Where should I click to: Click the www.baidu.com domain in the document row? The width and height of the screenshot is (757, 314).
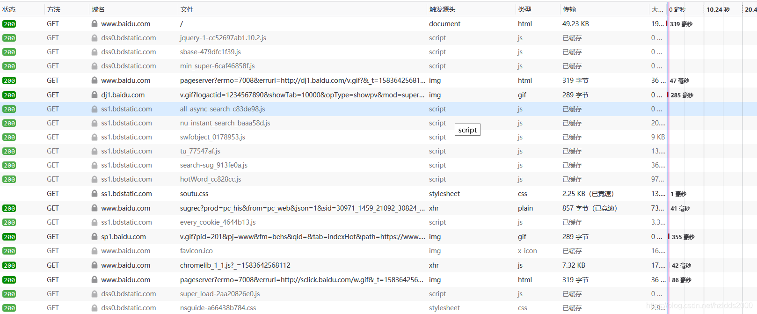pyautogui.click(x=126, y=24)
